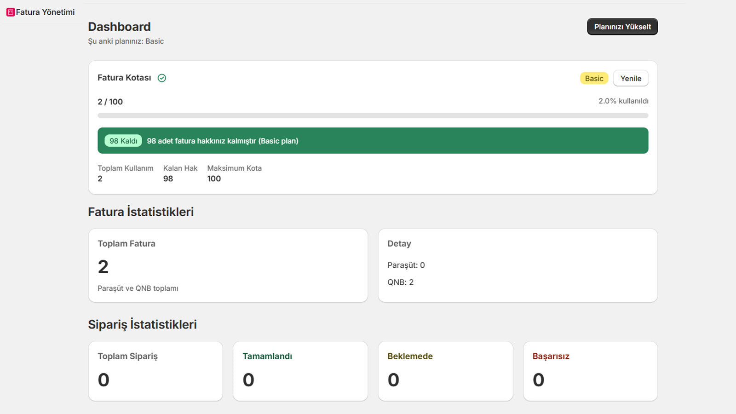Click the Paraşüt invoice count line

pyautogui.click(x=406, y=265)
